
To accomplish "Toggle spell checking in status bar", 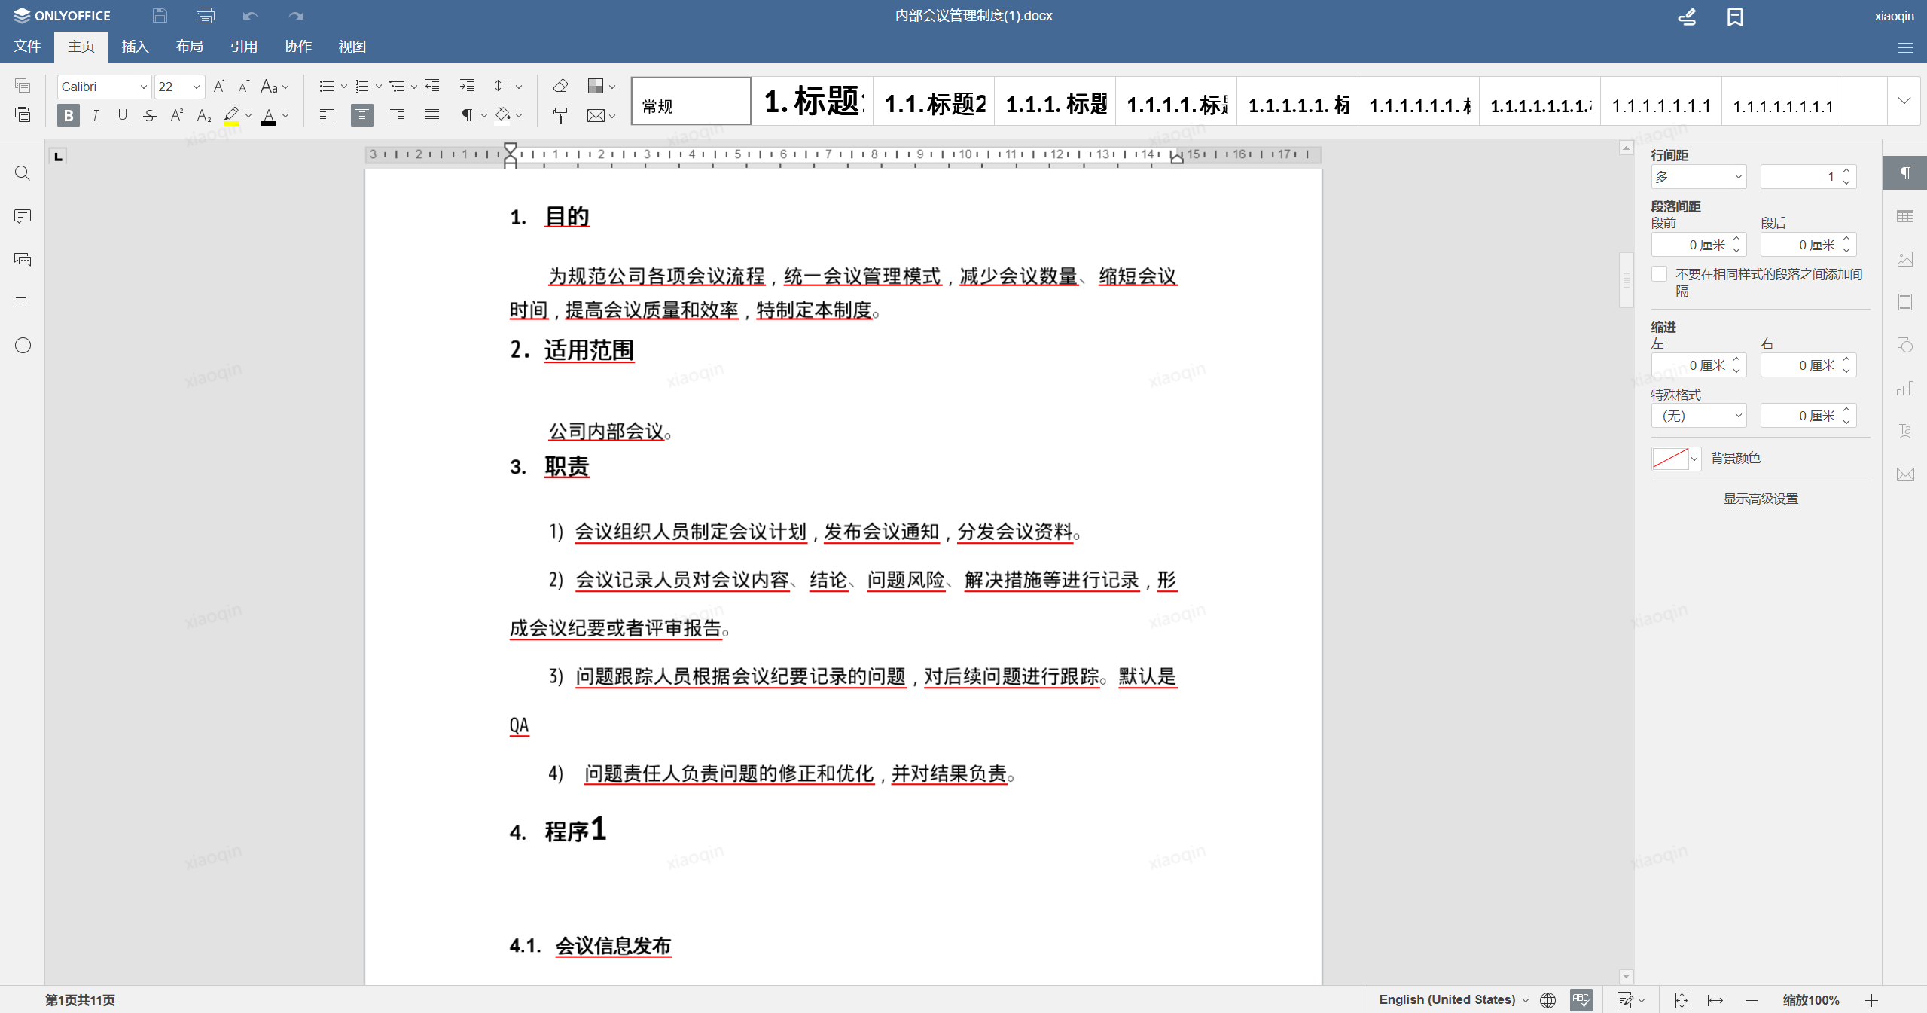I will 1581,1000.
